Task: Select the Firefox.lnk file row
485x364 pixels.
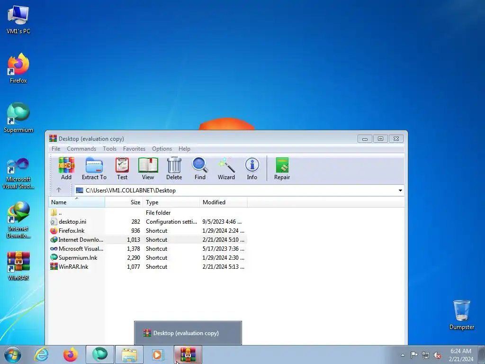Action: [148, 231]
